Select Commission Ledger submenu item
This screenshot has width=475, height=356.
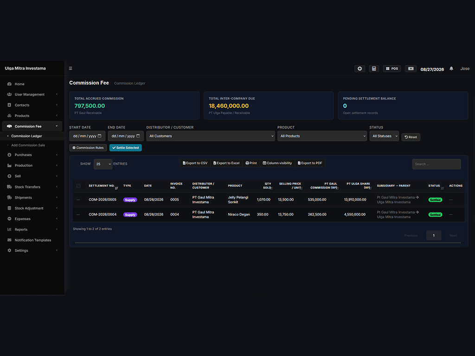pyautogui.click(x=26, y=136)
